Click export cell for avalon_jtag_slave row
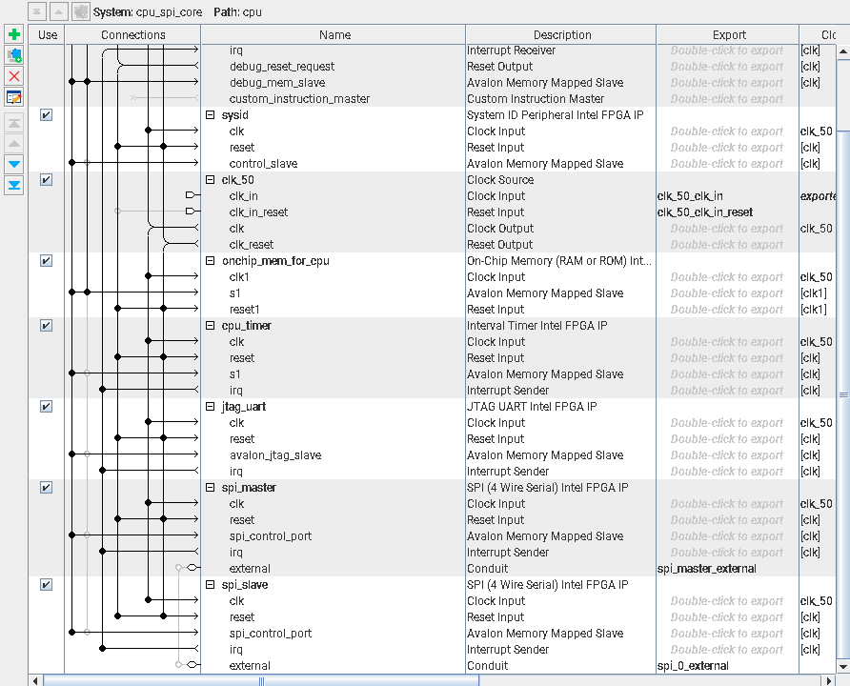The height and width of the screenshot is (686, 850). point(726,455)
